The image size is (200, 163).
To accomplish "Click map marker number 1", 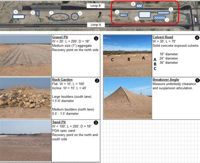I will coord(171,9).
